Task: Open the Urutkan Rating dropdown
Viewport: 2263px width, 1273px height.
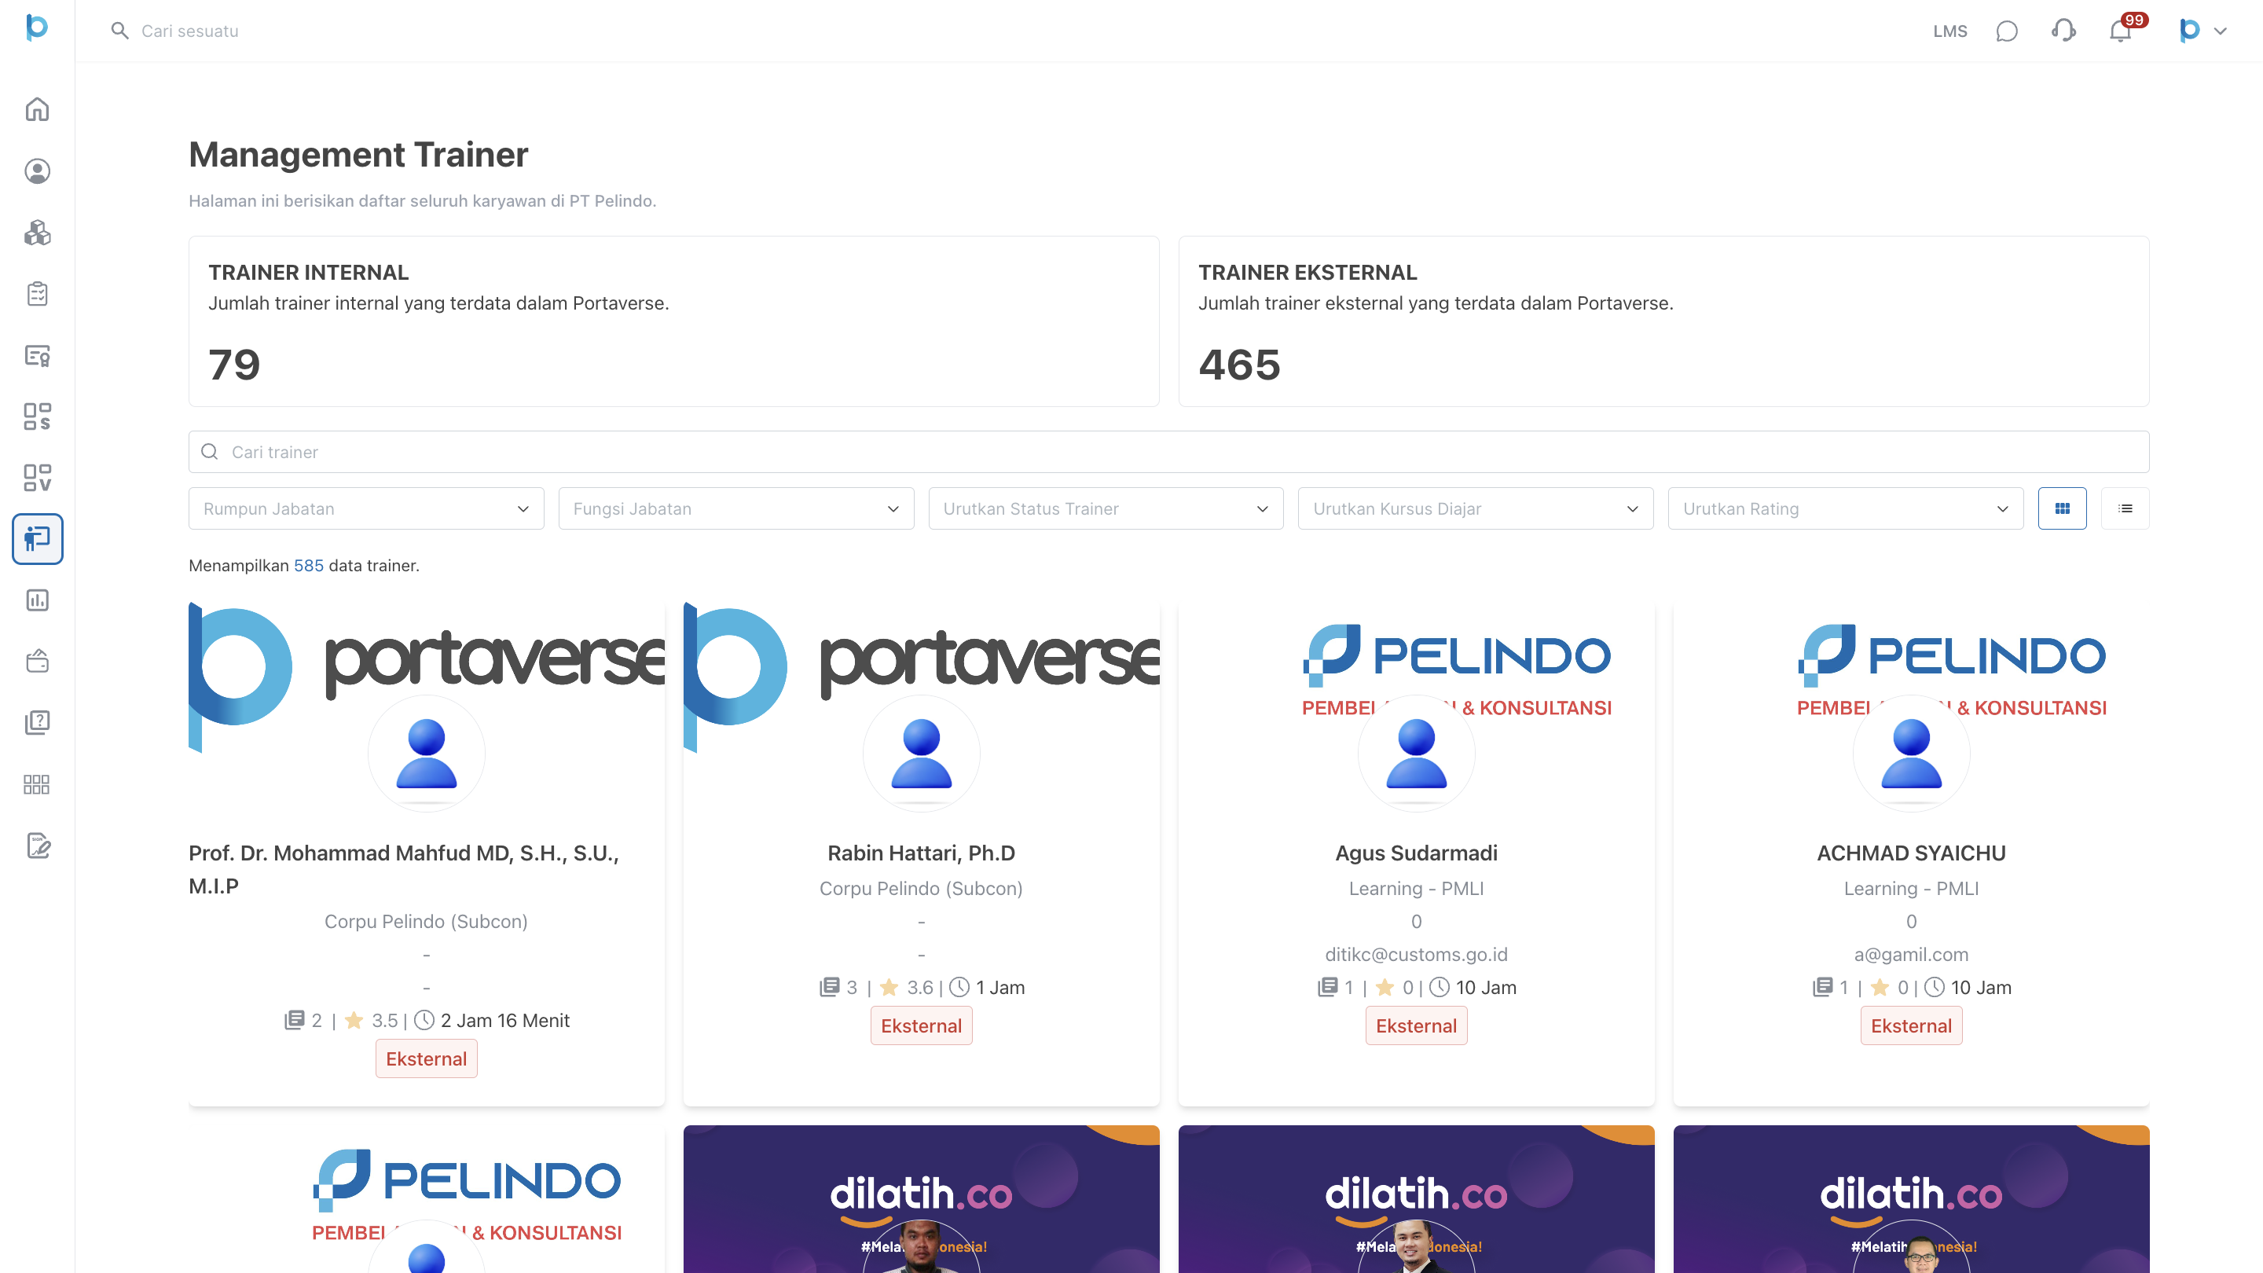Action: (x=1845, y=508)
